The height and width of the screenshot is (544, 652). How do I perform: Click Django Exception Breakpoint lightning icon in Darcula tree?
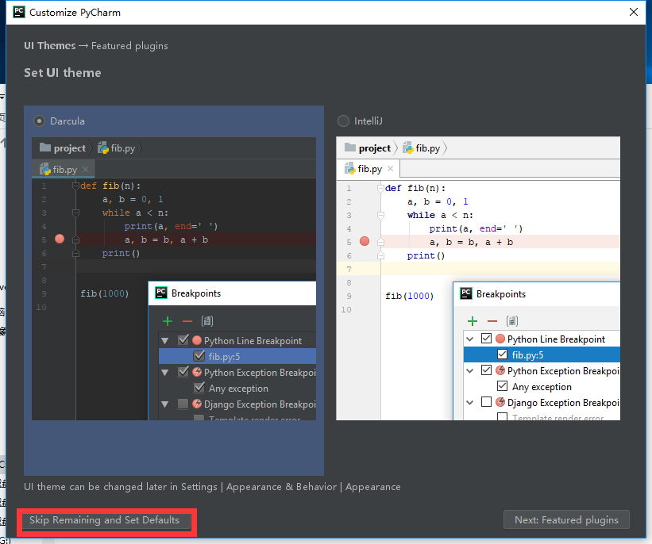coord(197,404)
